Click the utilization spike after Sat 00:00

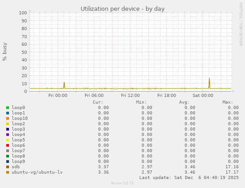click(x=209, y=83)
